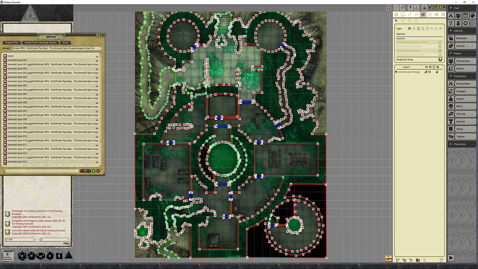Viewport: 478px width, 269px height.
Task: Open Options via the gear icon
Action: [x=465, y=23]
